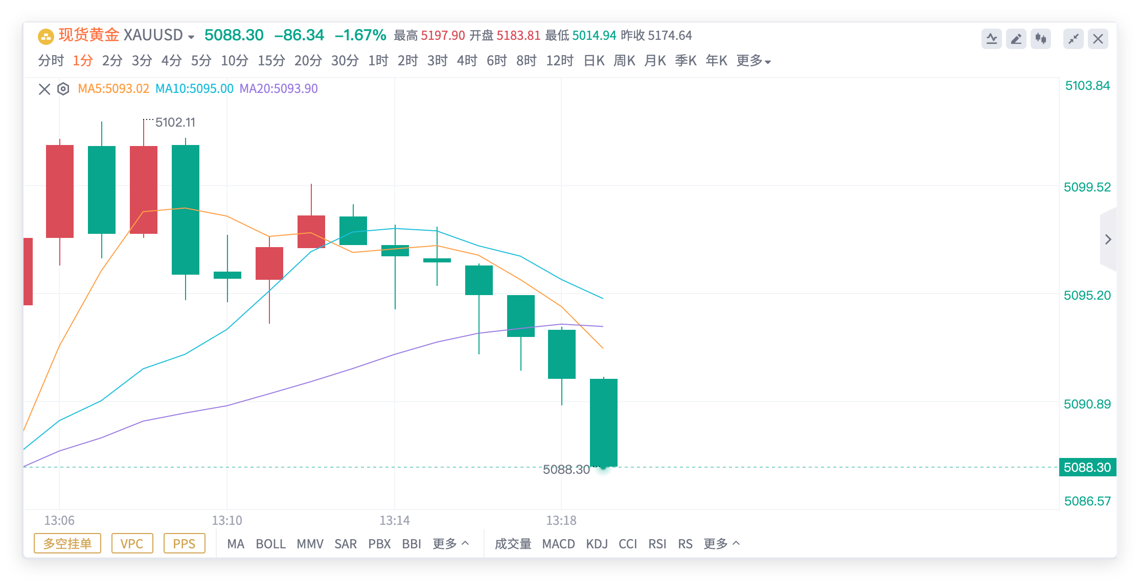The image size is (1140, 581).
Task: Toggle the VPC overlay
Action: point(132,544)
